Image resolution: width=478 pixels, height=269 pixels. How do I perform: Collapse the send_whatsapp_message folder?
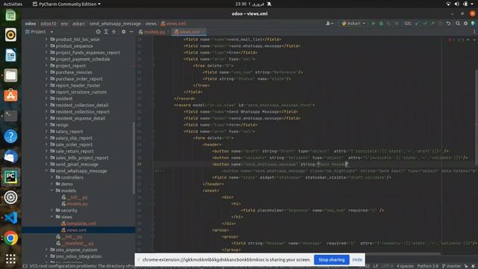click(46, 171)
